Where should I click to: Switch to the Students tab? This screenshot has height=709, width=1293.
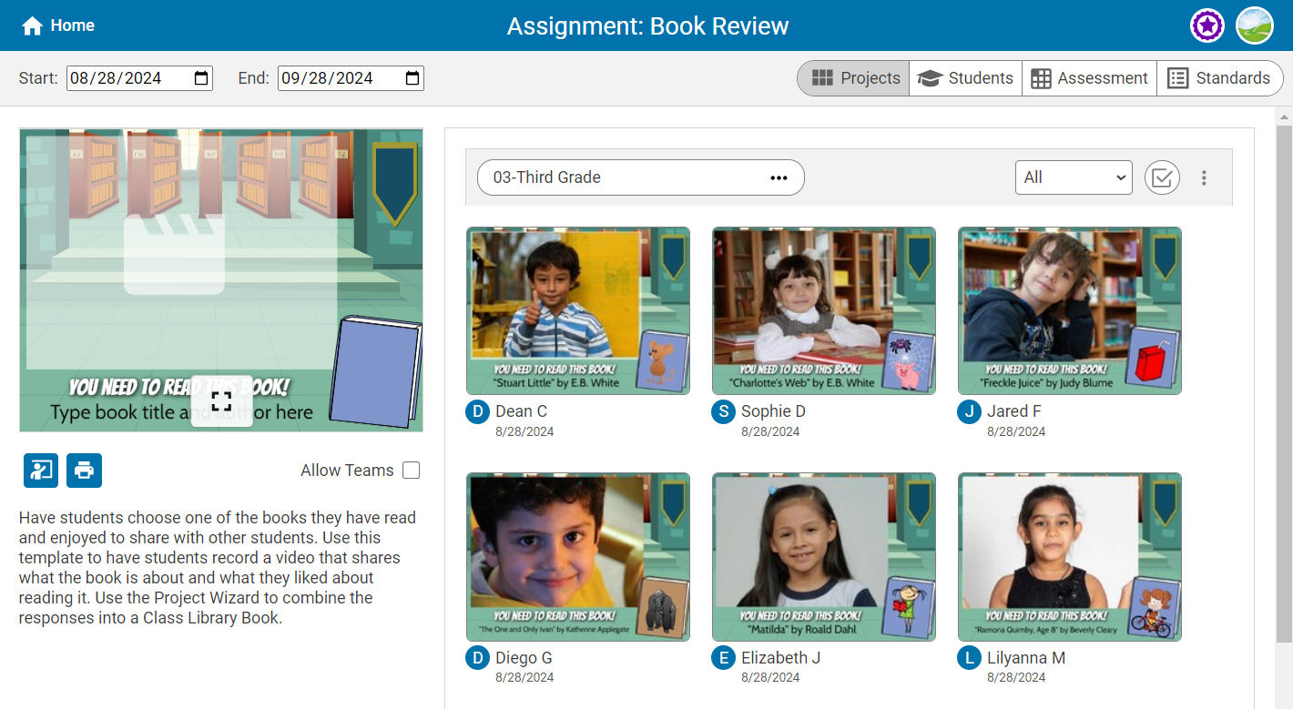pyautogui.click(x=965, y=78)
